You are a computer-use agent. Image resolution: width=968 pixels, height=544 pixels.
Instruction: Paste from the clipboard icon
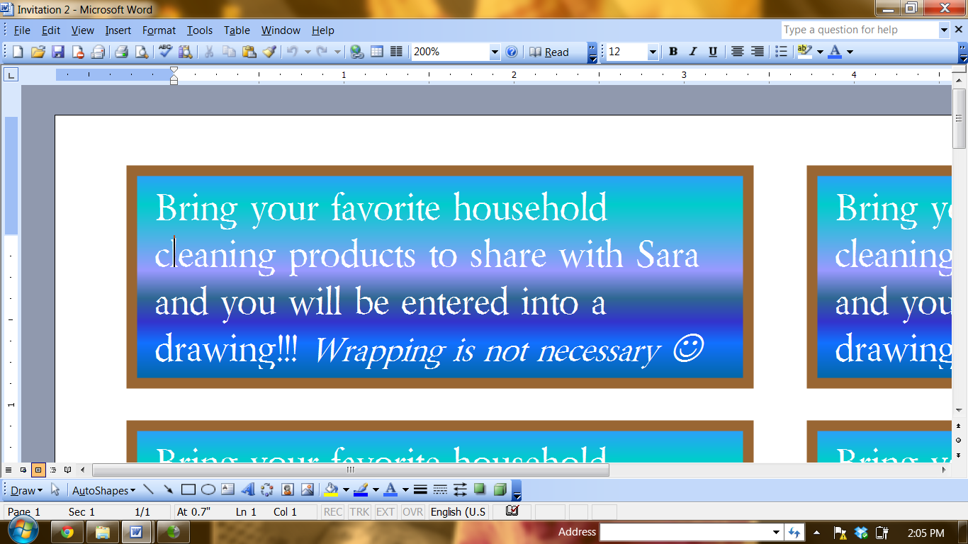coord(249,52)
